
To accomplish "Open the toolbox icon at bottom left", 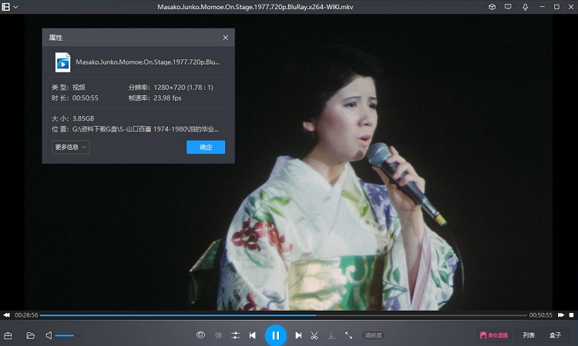I will pos(8,335).
